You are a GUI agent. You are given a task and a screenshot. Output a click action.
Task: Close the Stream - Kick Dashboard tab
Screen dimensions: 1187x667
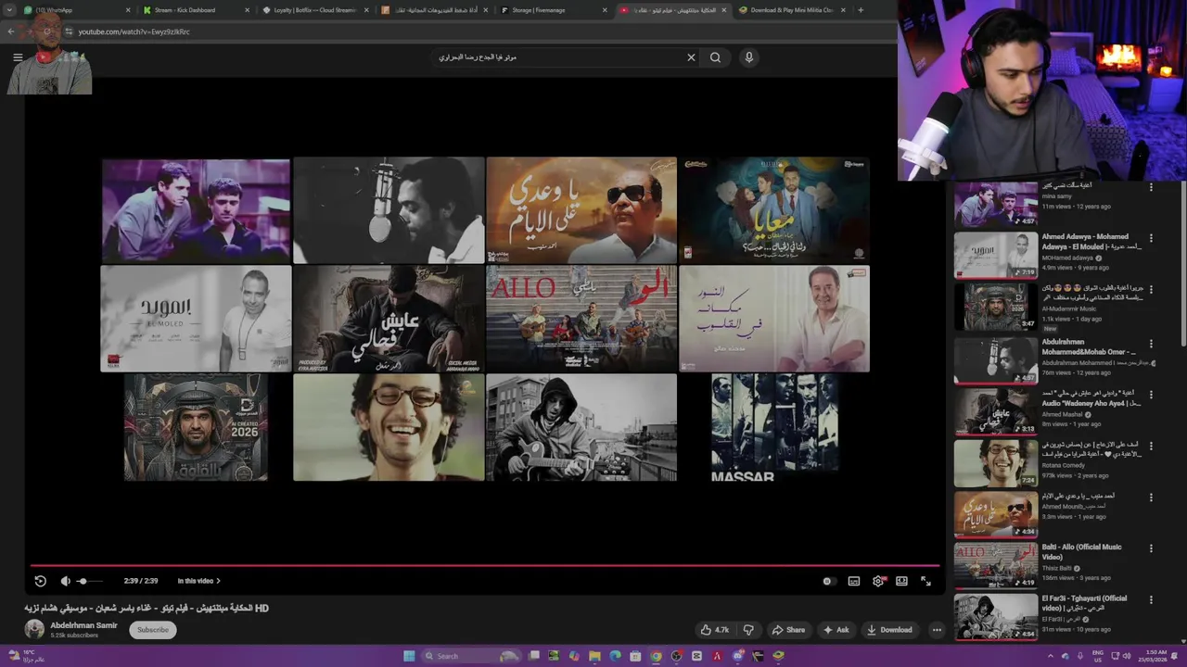click(248, 10)
